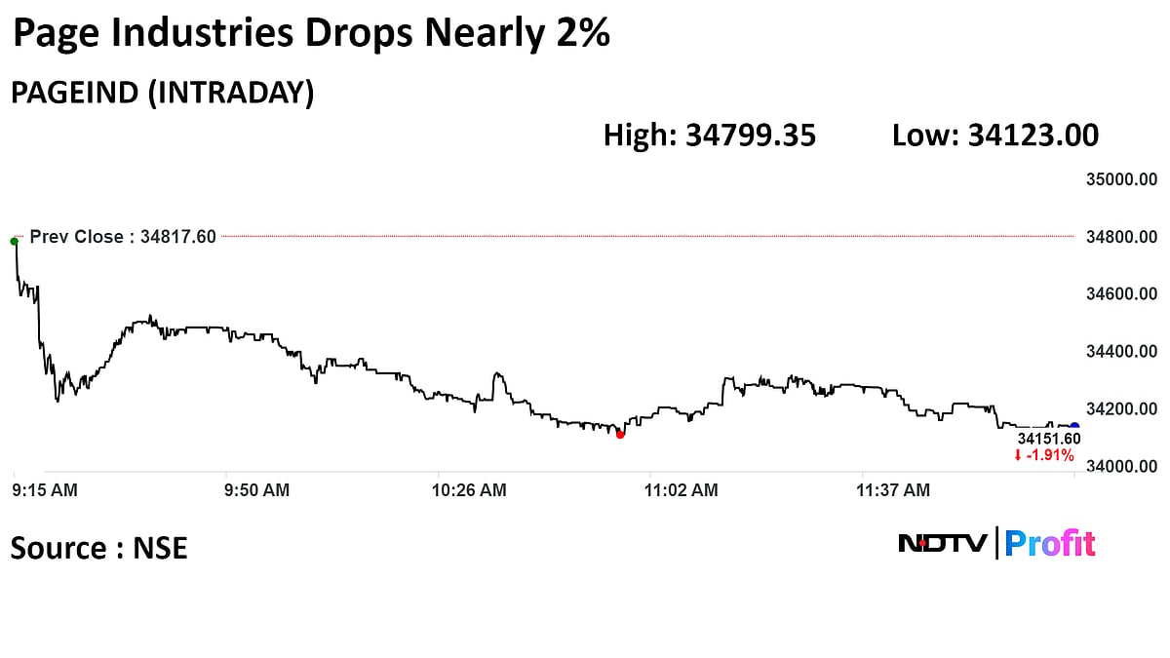Viewport: 1170px width, 658px height.
Task: Click the 34400.00 price axis label
Action: (1120, 351)
